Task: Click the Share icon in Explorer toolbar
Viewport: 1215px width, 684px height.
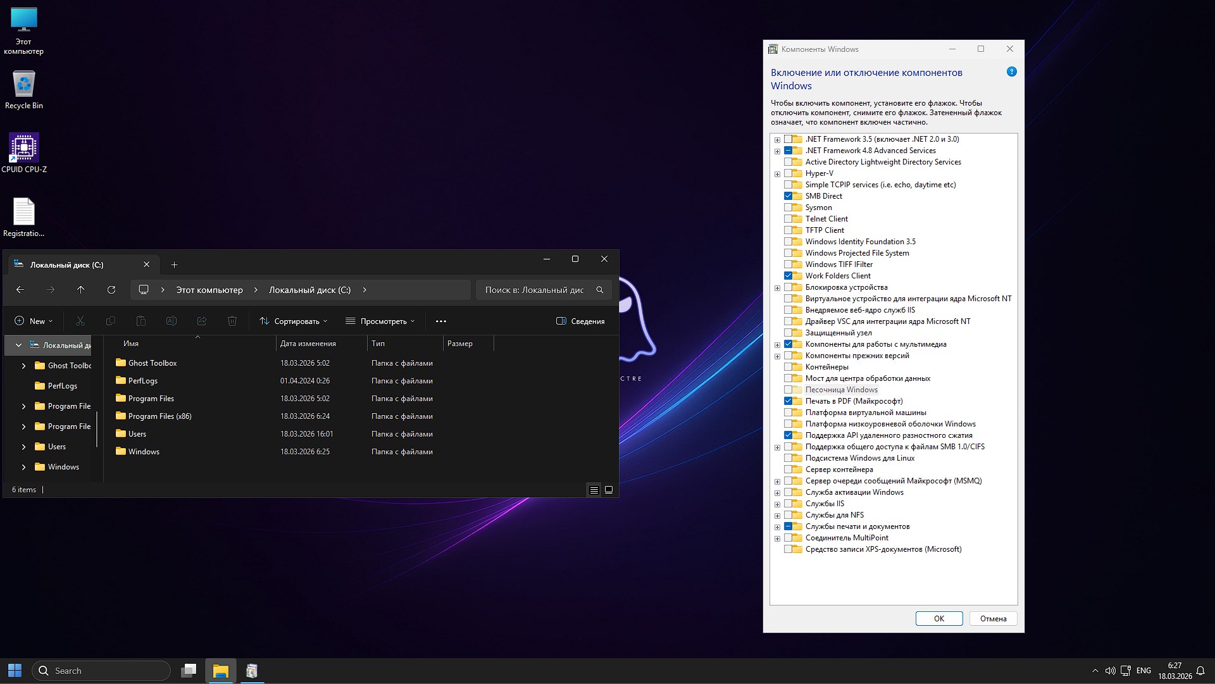Action: pyautogui.click(x=202, y=321)
